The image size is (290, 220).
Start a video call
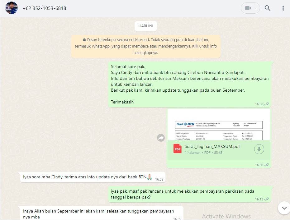coord(248,8)
